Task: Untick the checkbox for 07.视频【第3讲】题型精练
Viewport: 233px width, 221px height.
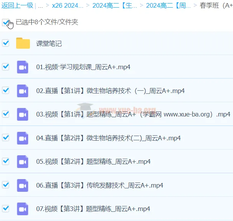Action: pyautogui.click(x=6, y=208)
